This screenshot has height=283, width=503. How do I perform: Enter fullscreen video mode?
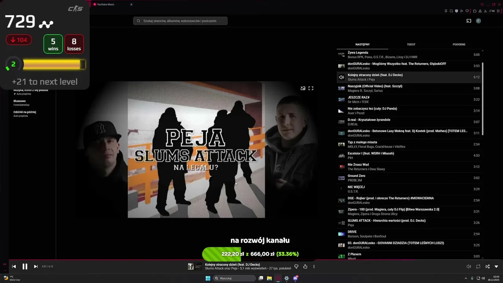pos(311,88)
